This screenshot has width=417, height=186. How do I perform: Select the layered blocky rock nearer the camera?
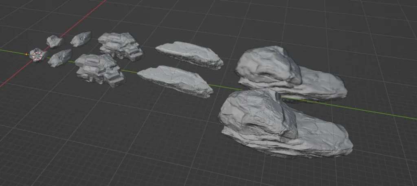click(100, 70)
